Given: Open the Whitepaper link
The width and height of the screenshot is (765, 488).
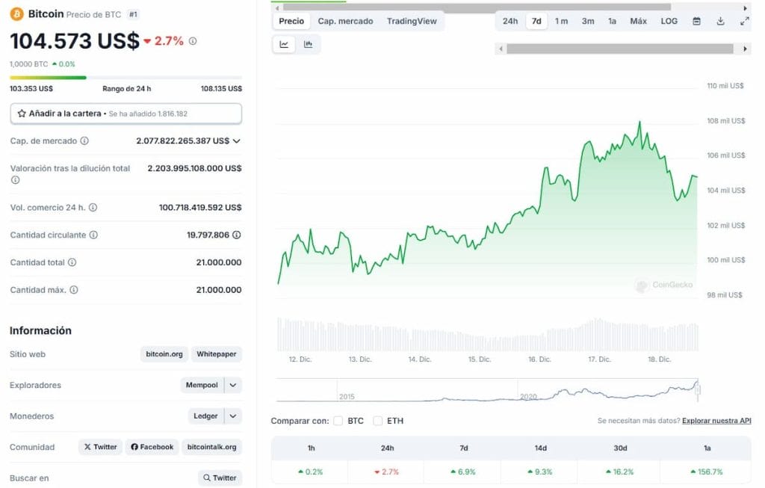Looking at the screenshot, I should pyautogui.click(x=216, y=354).
